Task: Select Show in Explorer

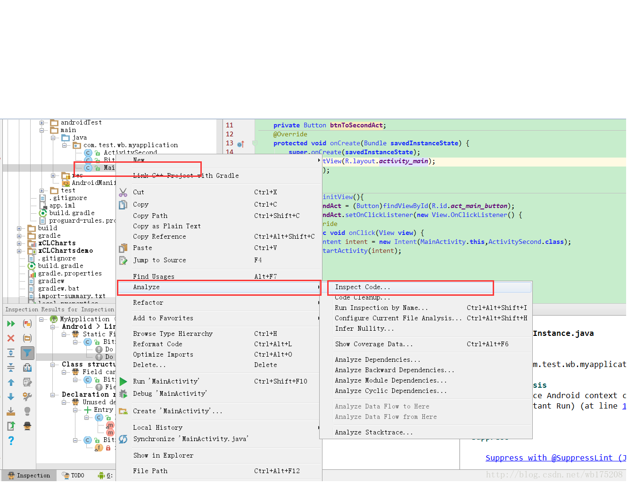Action: (219, 455)
